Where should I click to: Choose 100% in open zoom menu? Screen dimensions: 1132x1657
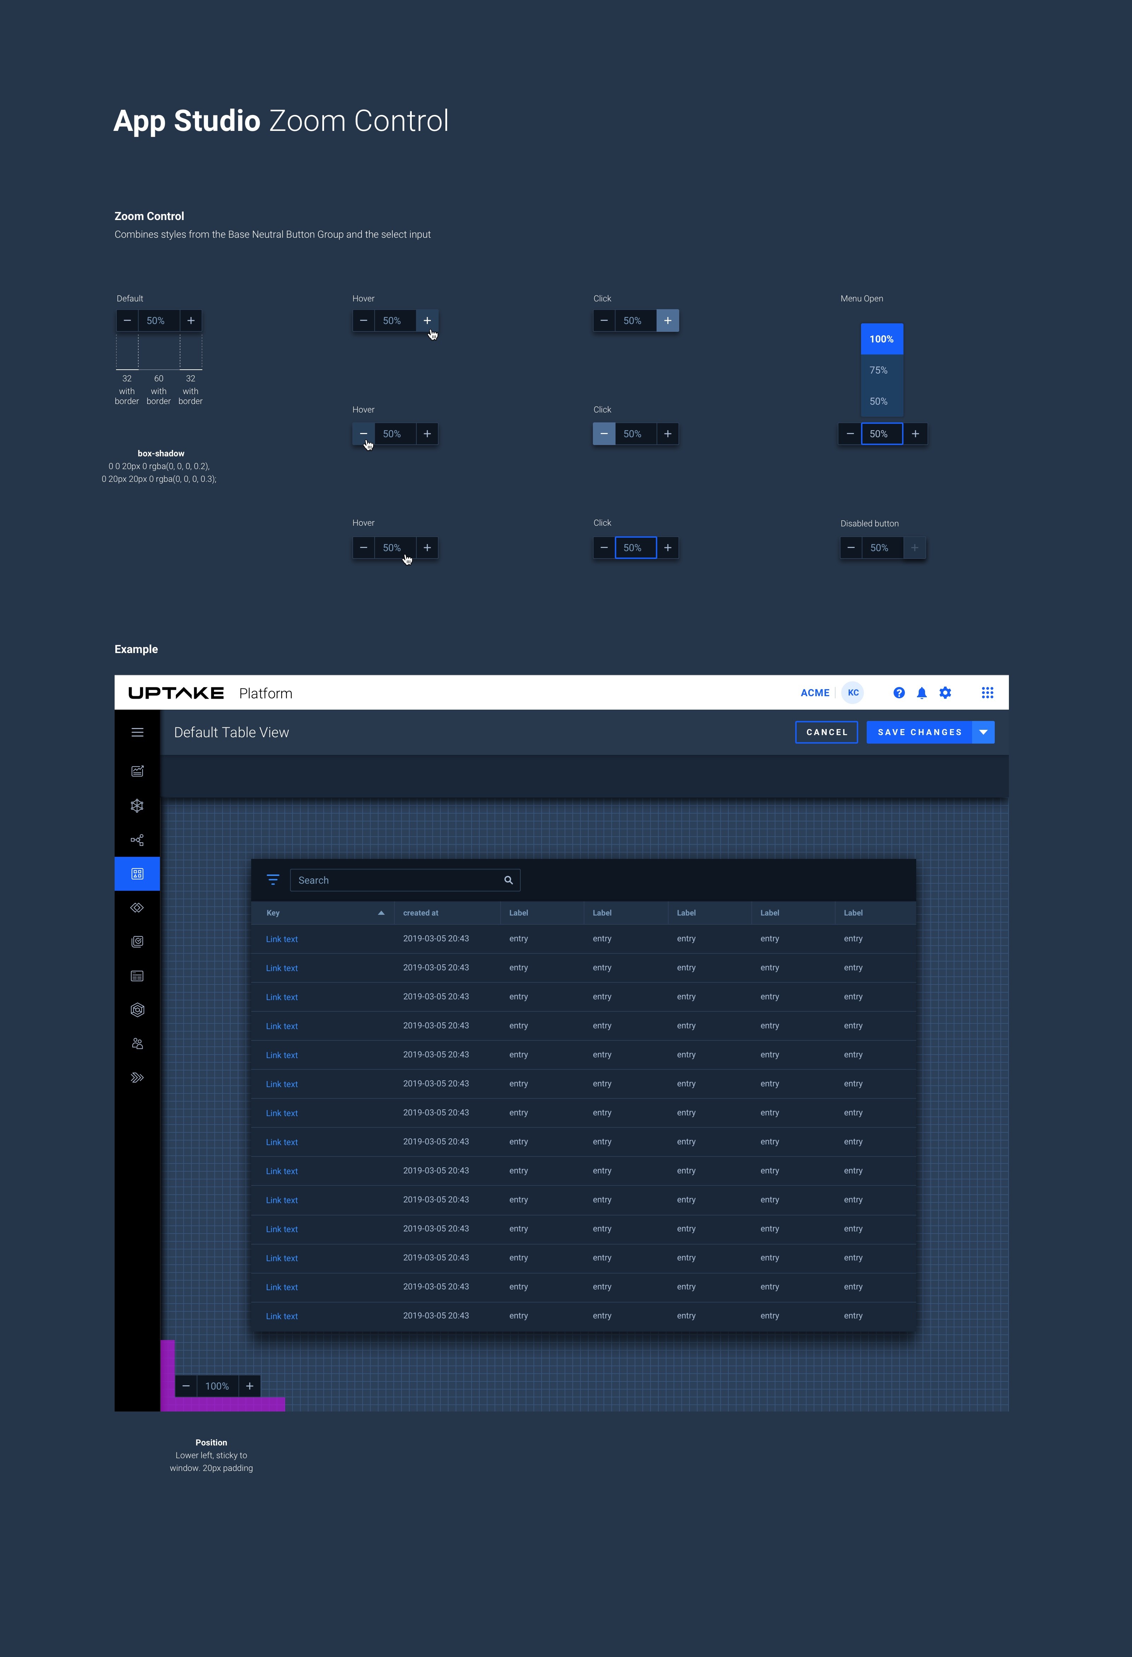882,339
